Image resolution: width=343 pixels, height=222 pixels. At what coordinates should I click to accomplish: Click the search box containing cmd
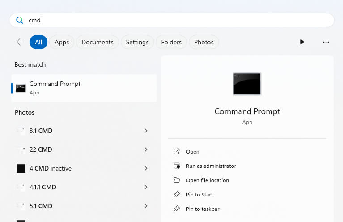(179, 20)
